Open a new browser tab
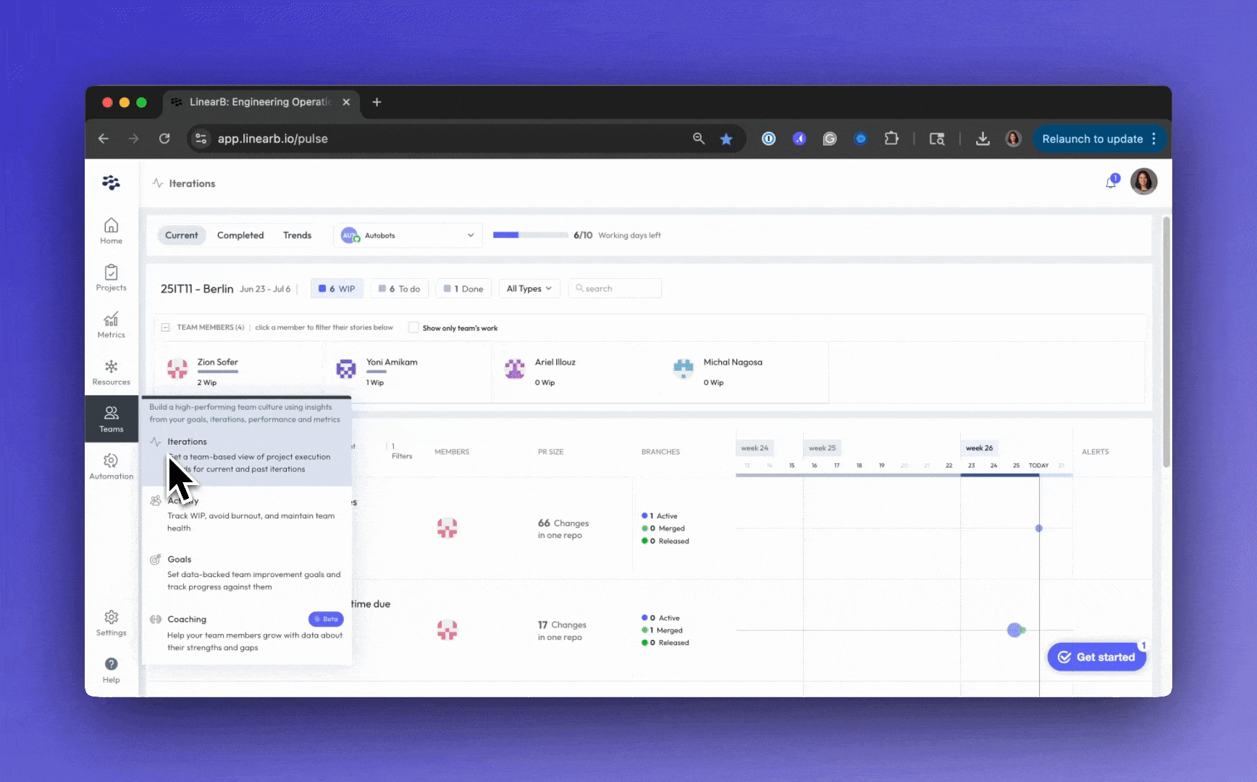Image resolution: width=1257 pixels, height=782 pixels. tap(377, 102)
